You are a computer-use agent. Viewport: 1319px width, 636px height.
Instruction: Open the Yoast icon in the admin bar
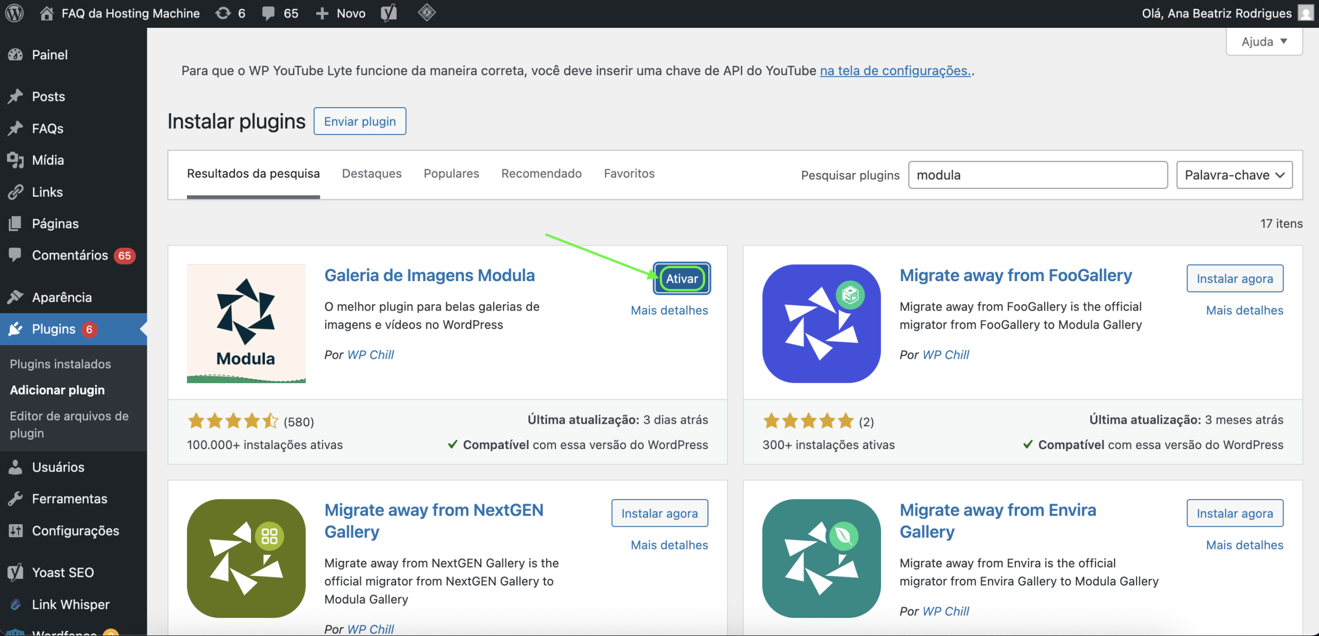pyautogui.click(x=389, y=13)
